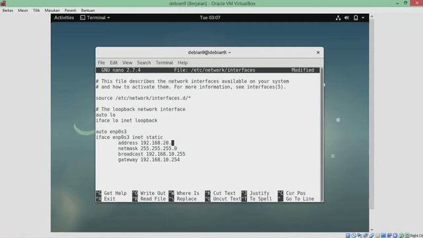
Task: Click the 'To Spell' nano shortcut label
Action: [260, 199]
